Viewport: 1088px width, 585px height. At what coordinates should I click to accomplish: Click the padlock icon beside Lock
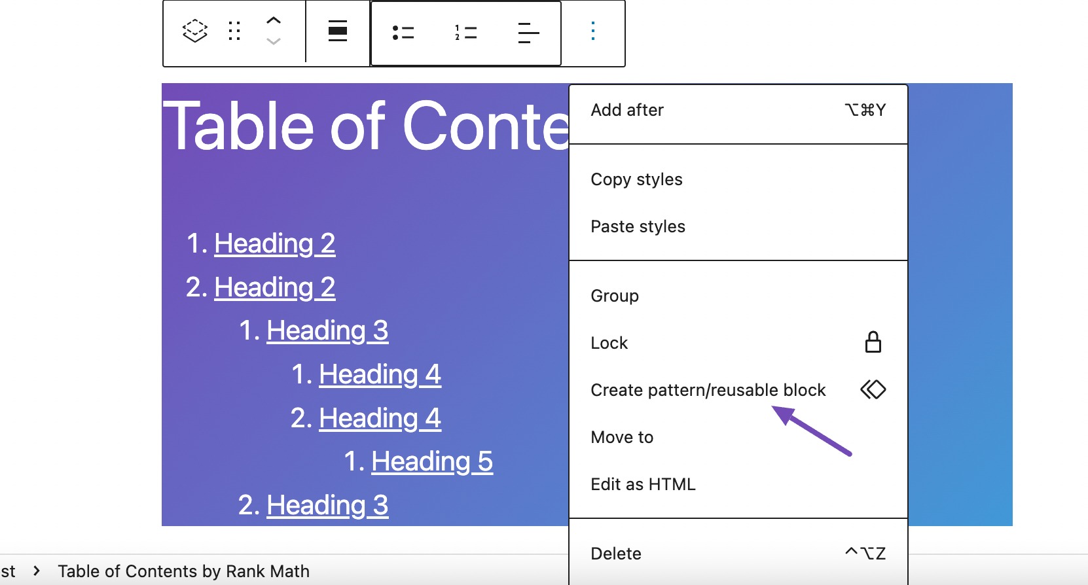pos(873,342)
